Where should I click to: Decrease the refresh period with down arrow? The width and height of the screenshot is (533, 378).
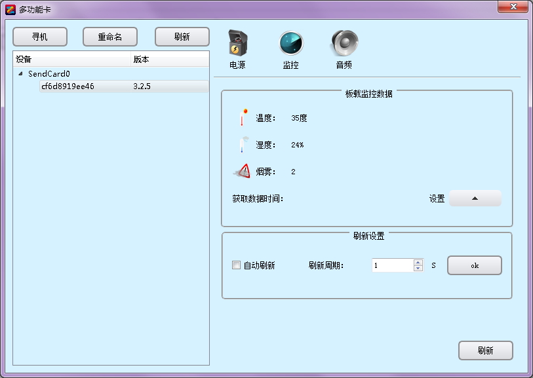(x=418, y=269)
